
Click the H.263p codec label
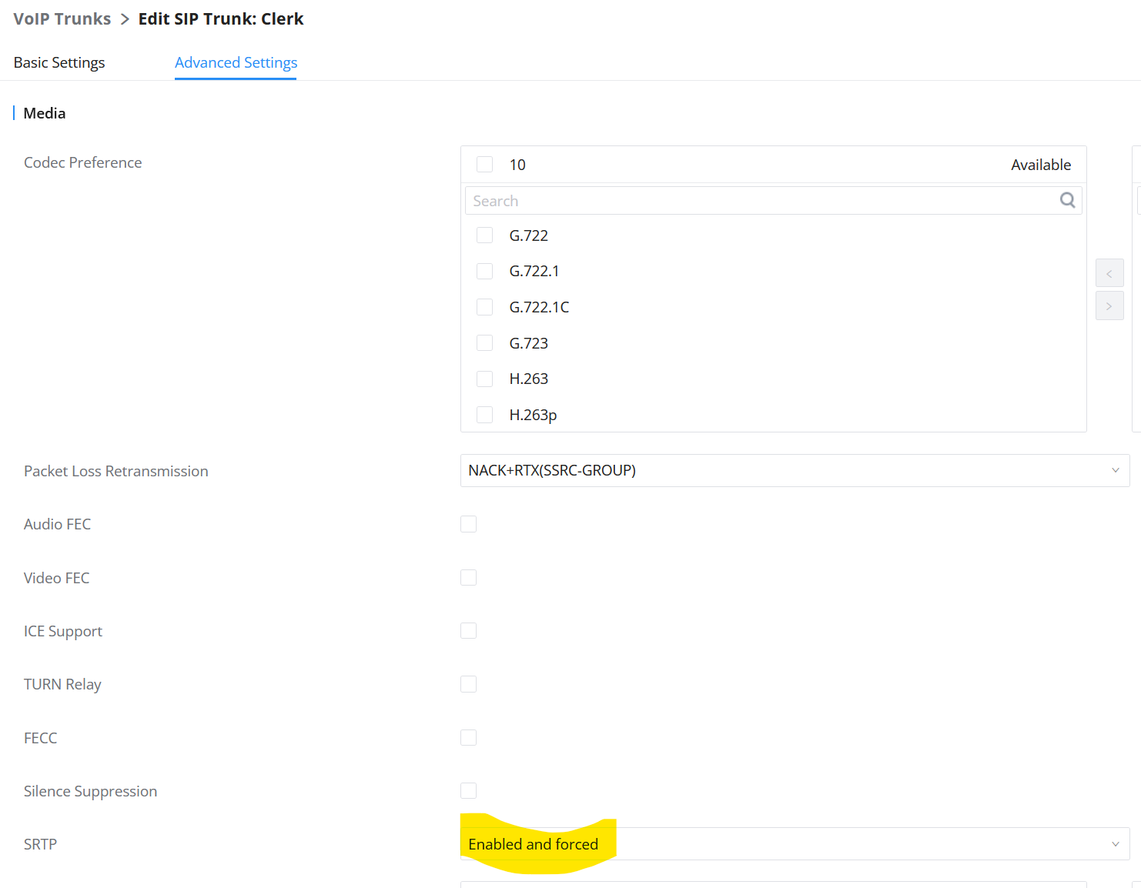click(x=533, y=415)
